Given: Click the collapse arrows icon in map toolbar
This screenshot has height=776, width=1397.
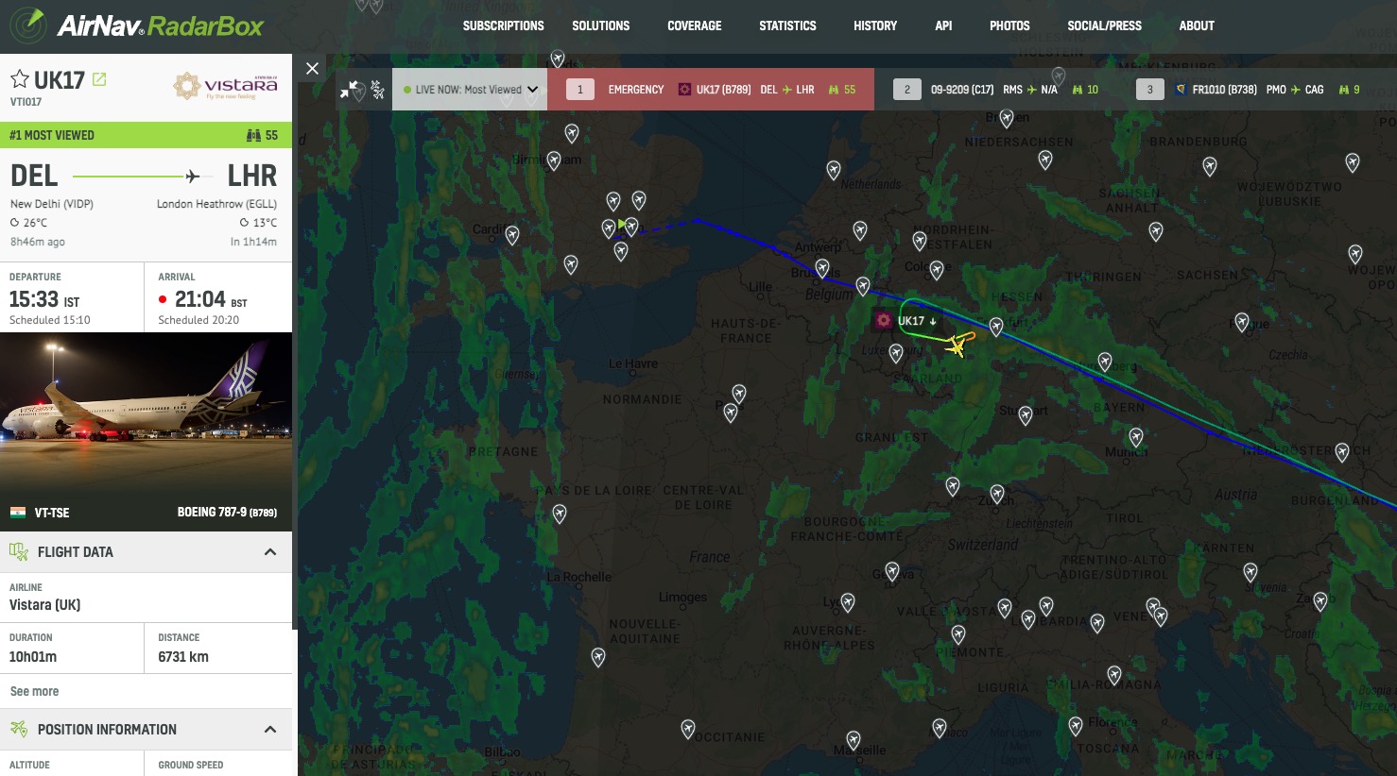Looking at the screenshot, I should tap(350, 90).
